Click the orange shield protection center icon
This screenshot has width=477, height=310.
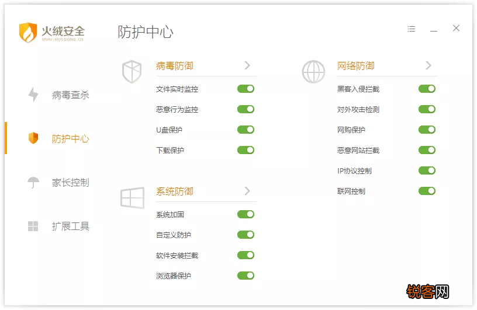33,138
